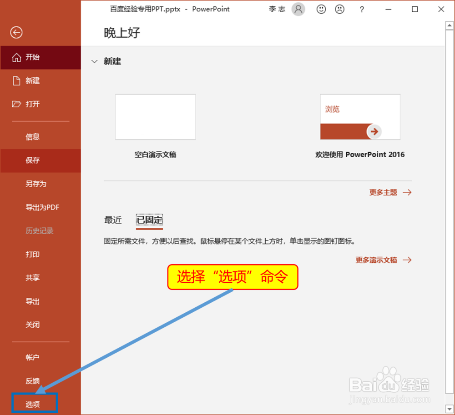Go to 信息 in the sidebar
Viewport: 455px width, 415px height.
coord(40,137)
